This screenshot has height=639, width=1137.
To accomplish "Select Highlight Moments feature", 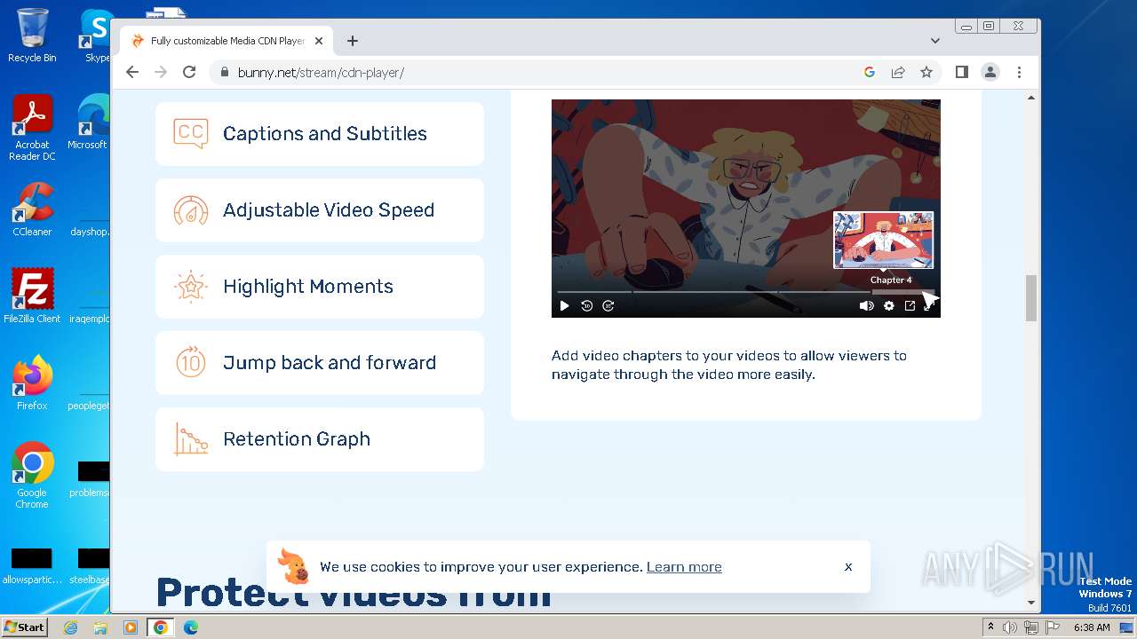I will click(320, 286).
